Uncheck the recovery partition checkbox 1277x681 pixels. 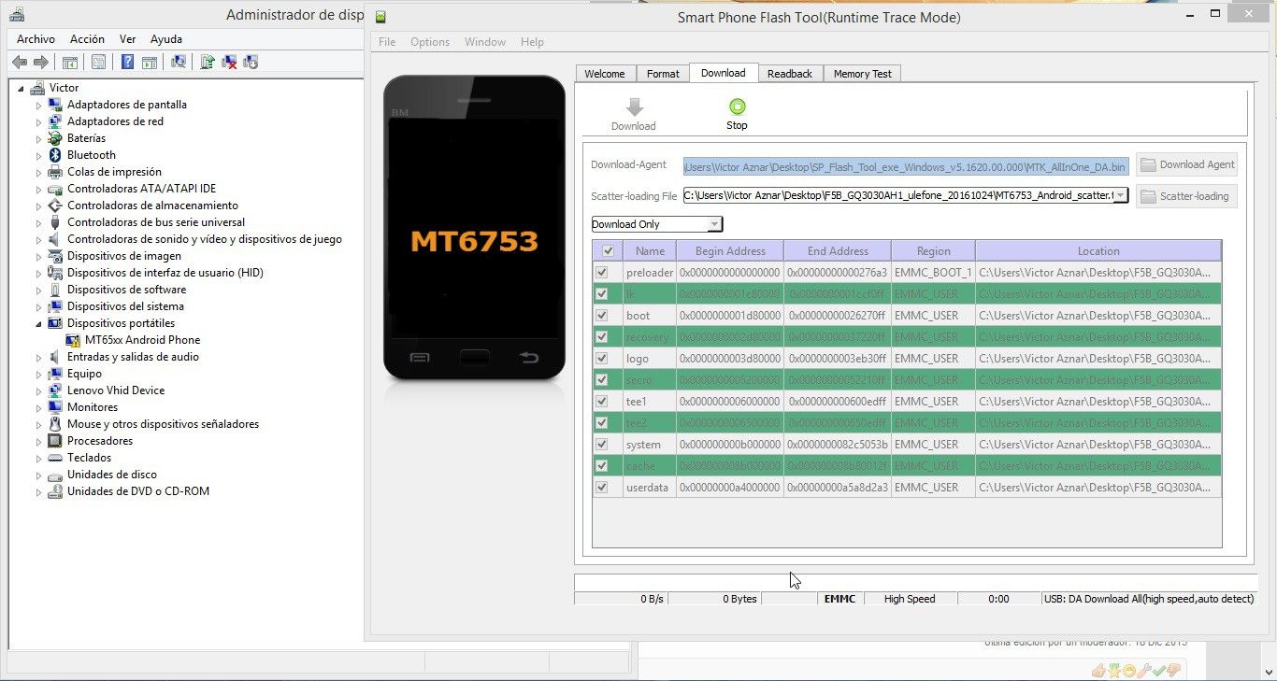[x=602, y=337]
